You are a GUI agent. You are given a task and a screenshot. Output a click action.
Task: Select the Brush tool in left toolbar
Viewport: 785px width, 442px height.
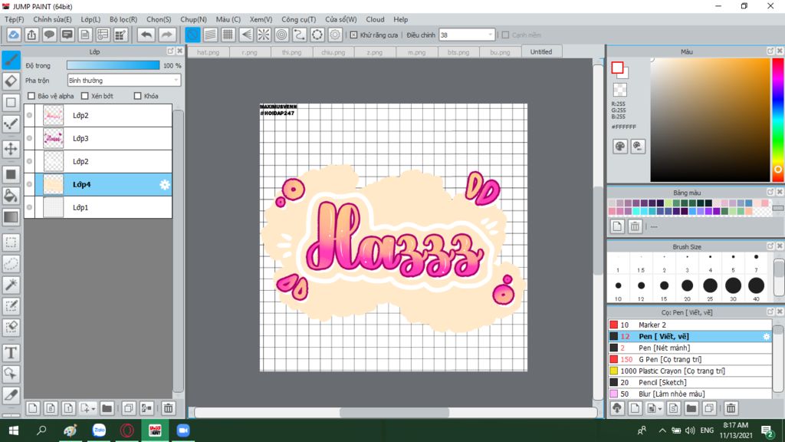point(11,60)
